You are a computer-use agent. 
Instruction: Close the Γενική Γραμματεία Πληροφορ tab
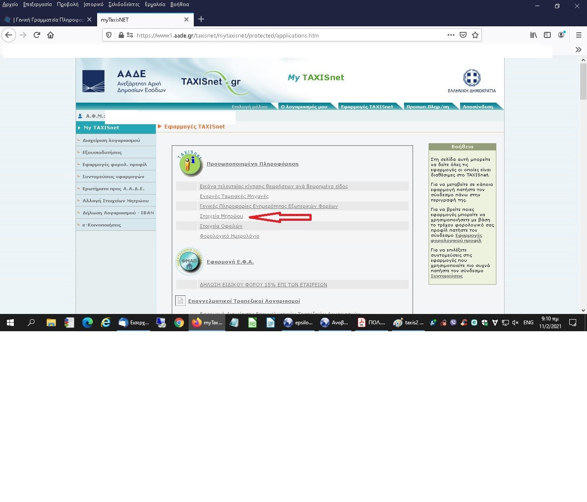(x=89, y=19)
